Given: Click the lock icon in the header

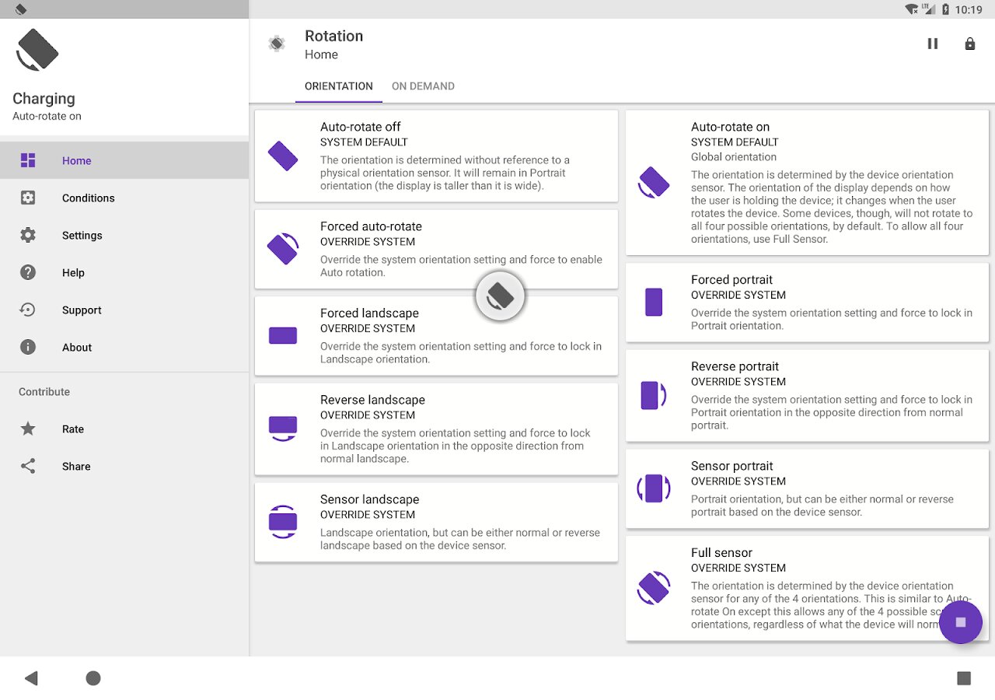Looking at the screenshot, I should click(970, 44).
